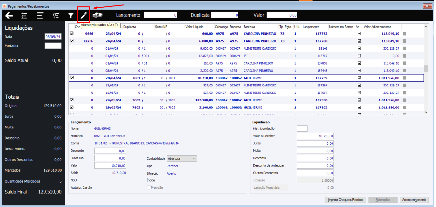Toggle mark checkbox for duplicata 7803 row
Screen dimensions: 436x207
pos(72,100)
